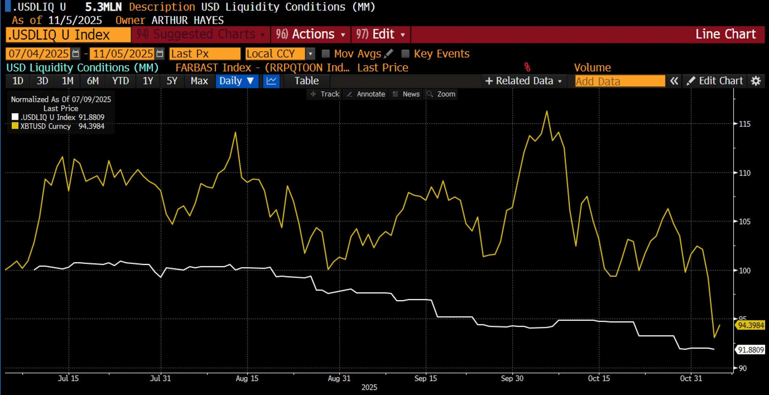Expand the Local CCY dropdown arrow
The width and height of the screenshot is (769, 395).
tap(310, 54)
